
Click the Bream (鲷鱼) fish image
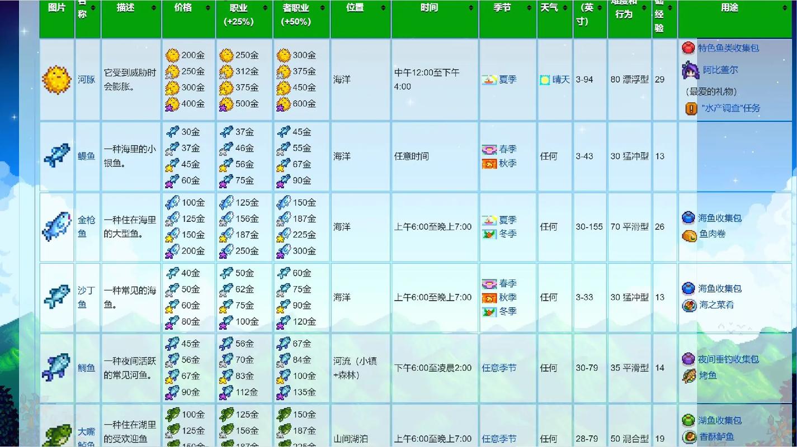point(56,368)
